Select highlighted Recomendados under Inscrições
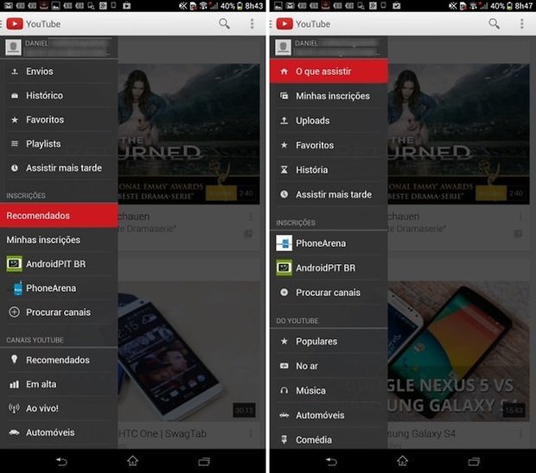Image resolution: width=536 pixels, height=473 pixels. [59, 215]
